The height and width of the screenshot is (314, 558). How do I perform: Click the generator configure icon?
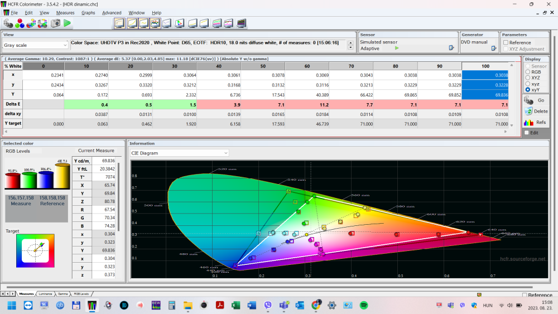pyautogui.click(x=492, y=49)
